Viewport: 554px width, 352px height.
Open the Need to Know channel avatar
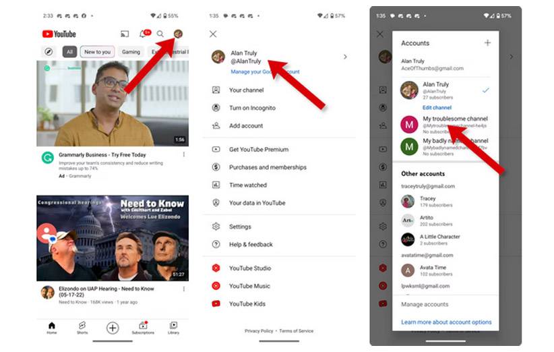pos(48,292)
